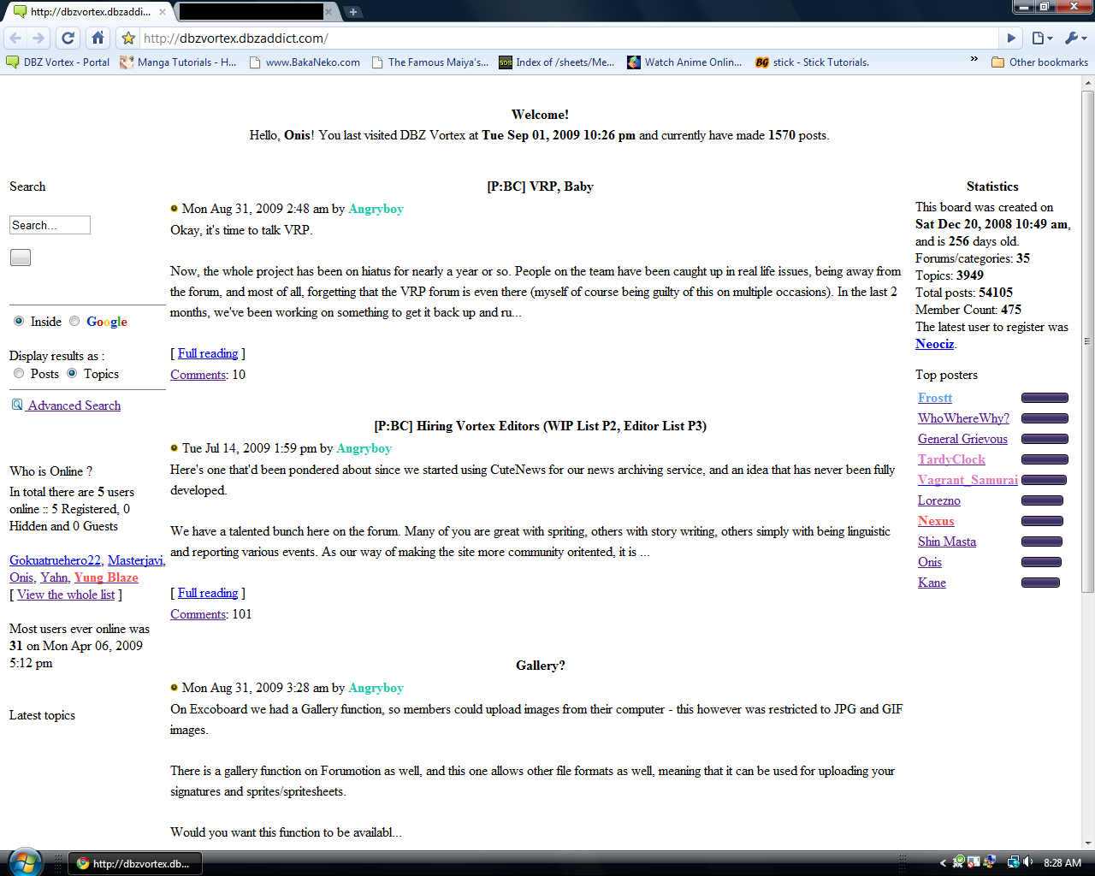Screen dimensions: 1095x876
Task: Open www.BakaNeko.com bookmark
Action: click(305, 62)
